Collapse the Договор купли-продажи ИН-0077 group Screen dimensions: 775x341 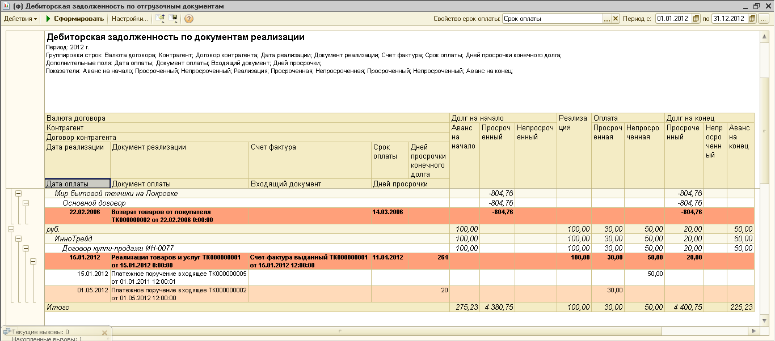[26, 248]
